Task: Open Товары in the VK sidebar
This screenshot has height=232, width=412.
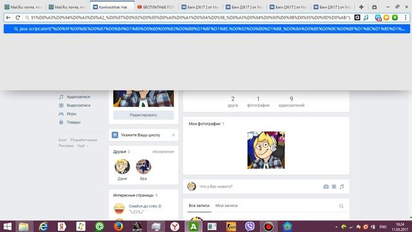Action: coord(73,122)
